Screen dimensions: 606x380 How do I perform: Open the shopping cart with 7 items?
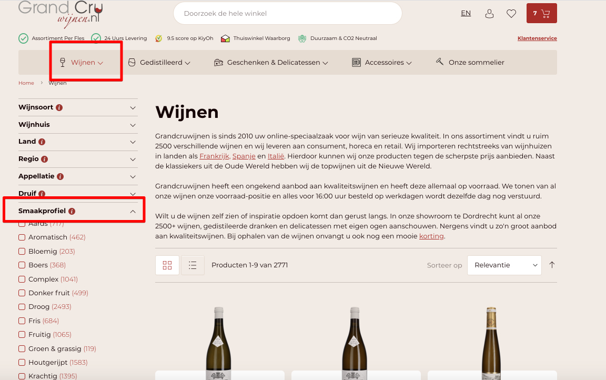tap(541, 14)
